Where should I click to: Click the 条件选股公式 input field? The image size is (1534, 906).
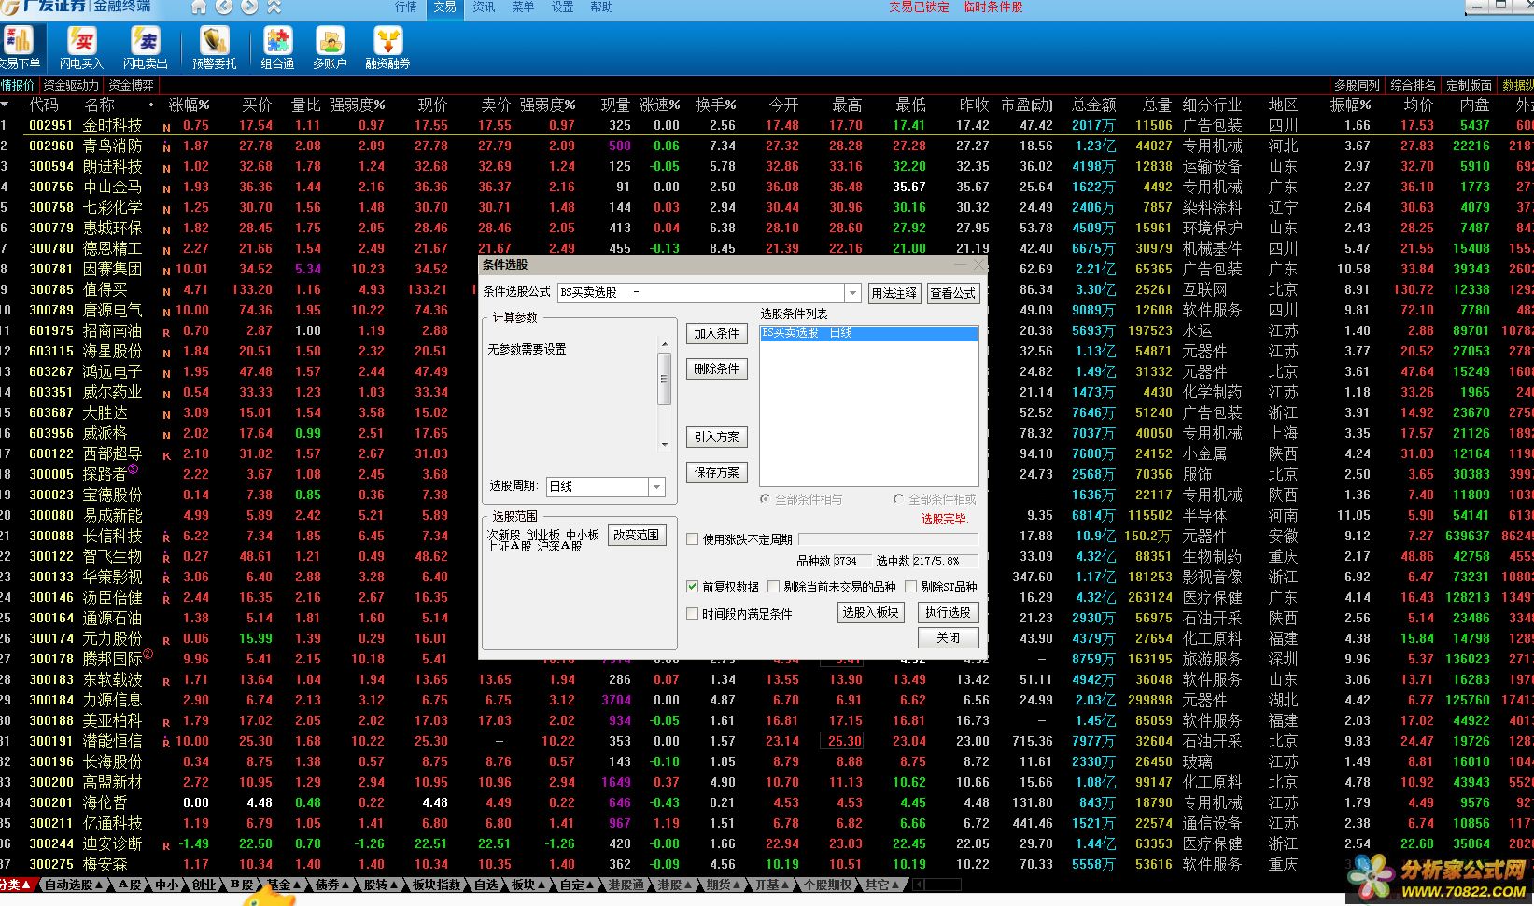pyautogui.click(x=701, y=293)
